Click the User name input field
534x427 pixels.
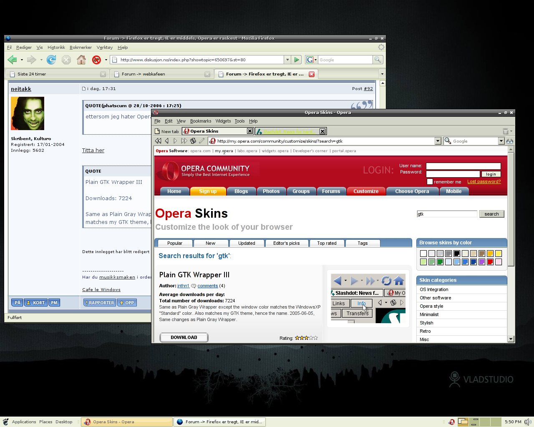point(463,166)
